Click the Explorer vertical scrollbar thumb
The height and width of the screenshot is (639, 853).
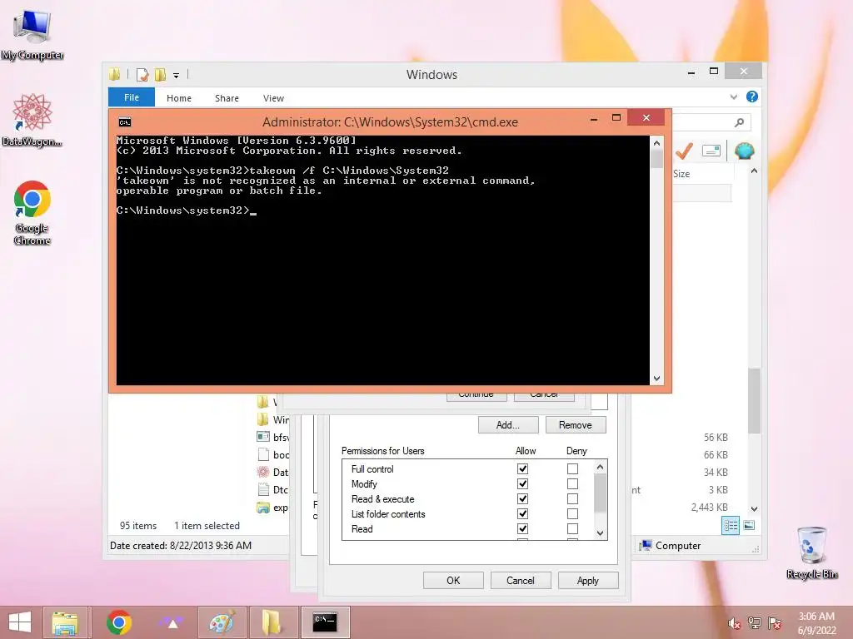(x=754, y=401)
